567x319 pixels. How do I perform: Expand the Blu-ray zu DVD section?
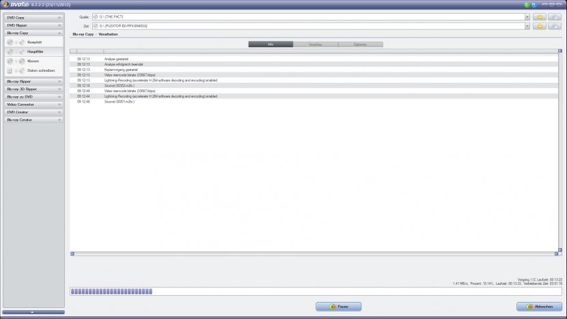pos(34,97)
